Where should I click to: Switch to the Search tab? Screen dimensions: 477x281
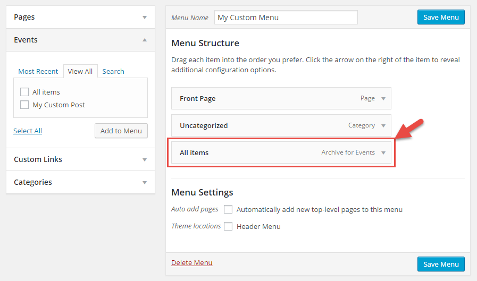point(113,71)
